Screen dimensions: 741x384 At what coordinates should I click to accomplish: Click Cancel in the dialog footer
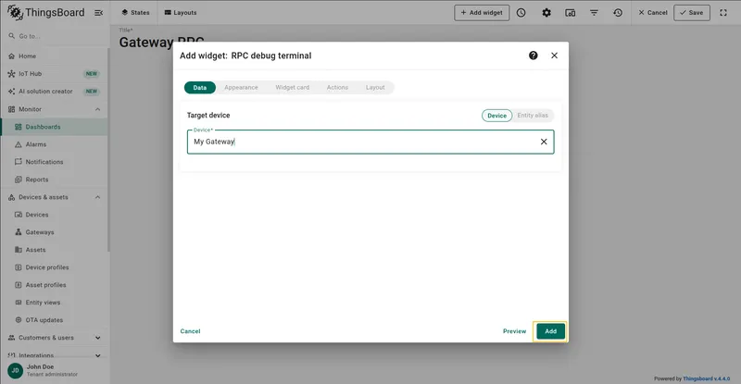190,331
